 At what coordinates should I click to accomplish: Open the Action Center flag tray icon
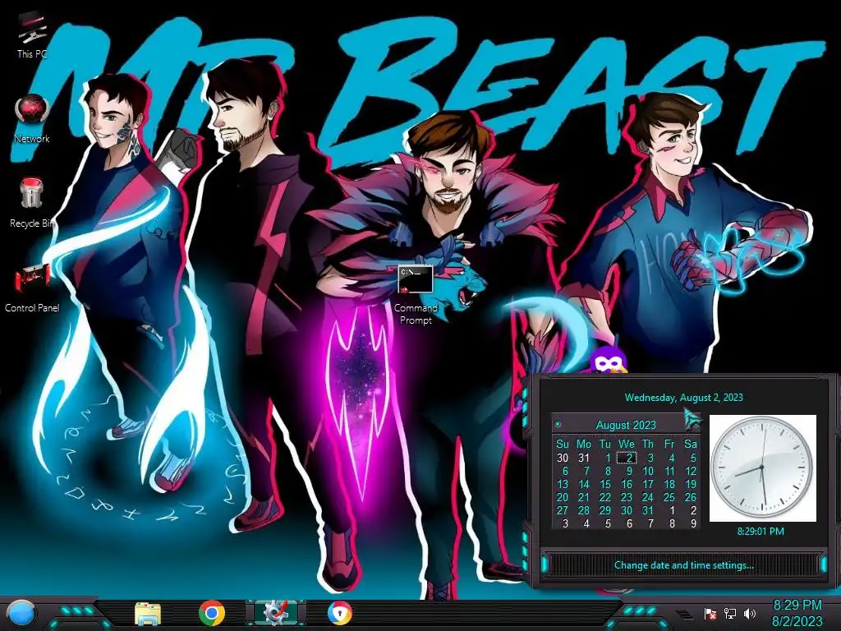click(710, 613)
